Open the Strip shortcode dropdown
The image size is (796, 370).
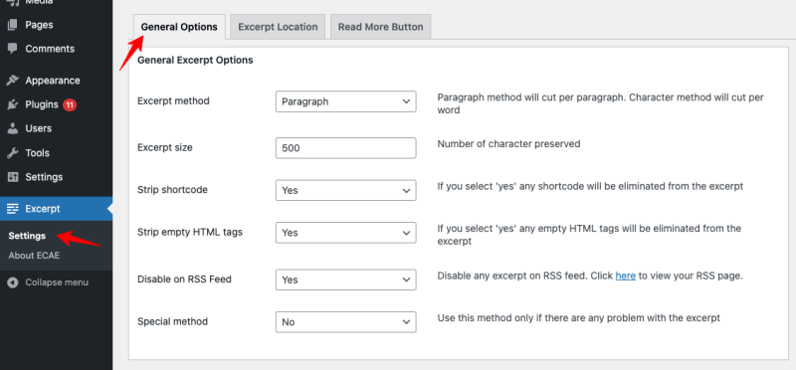point(345,190)
